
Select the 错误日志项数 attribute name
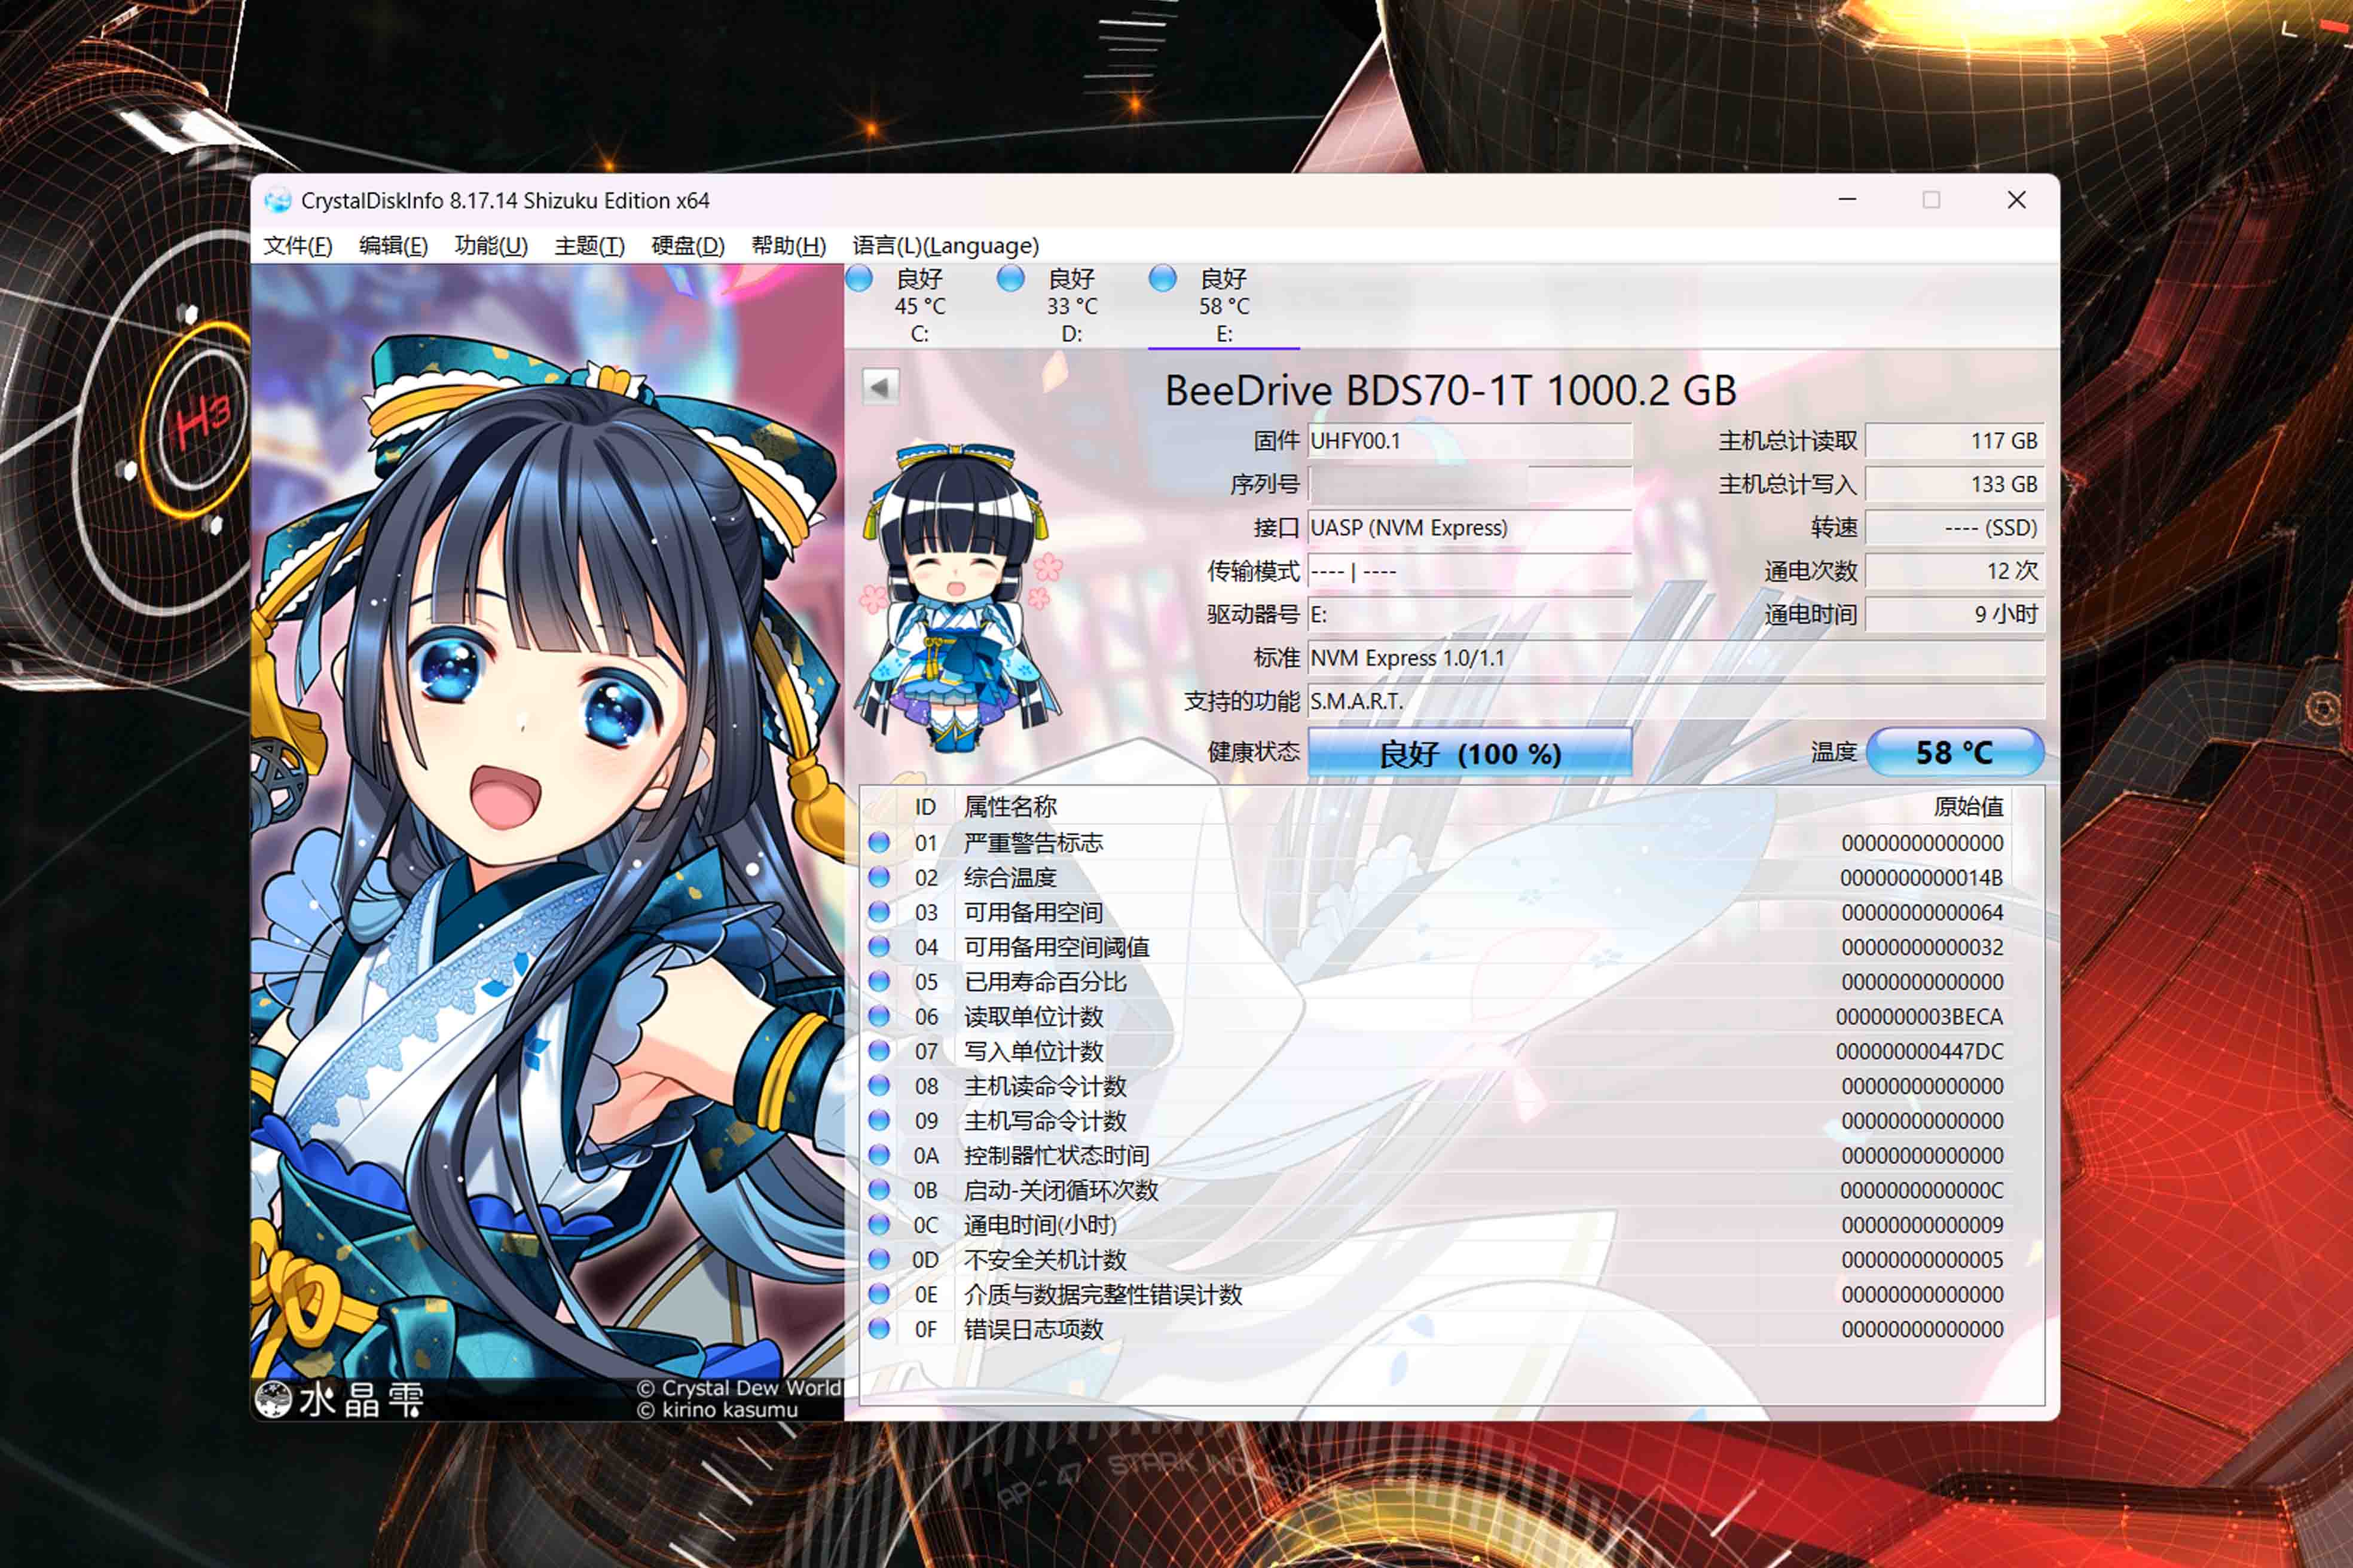tap(1032, 1329)
